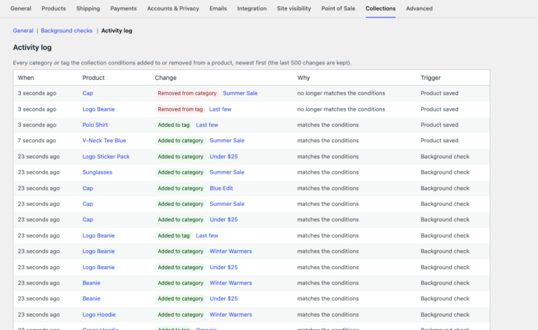
Task: Open Logo Beanie in Added to tag row
Action: 99,235
